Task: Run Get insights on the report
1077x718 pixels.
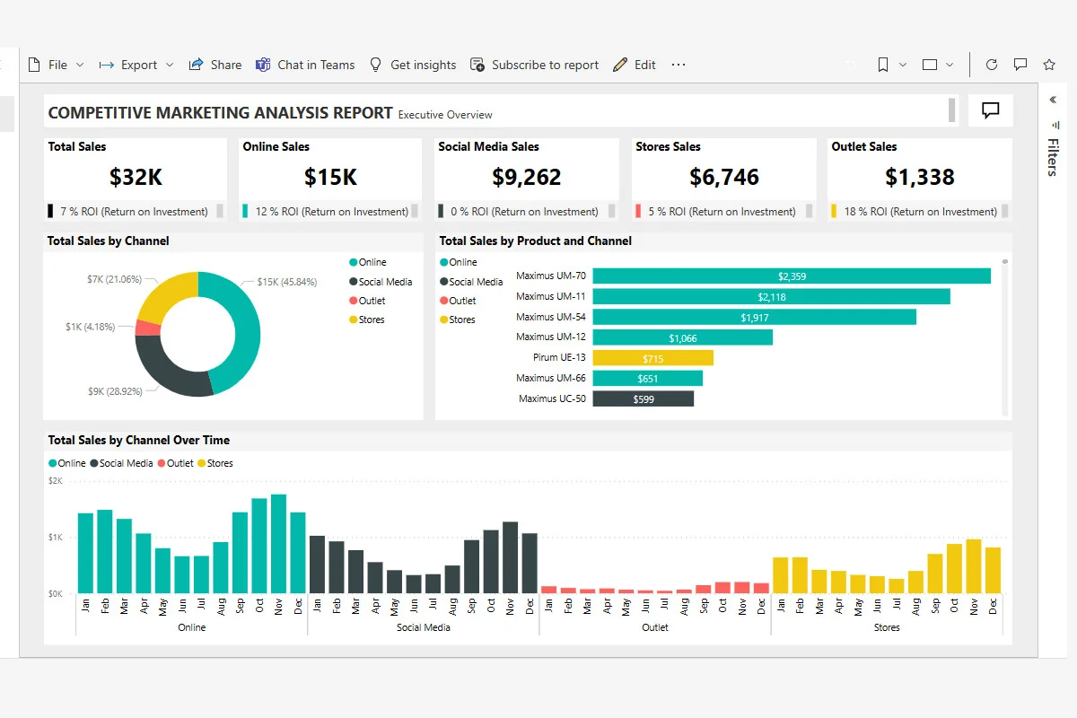Action: [x=413, y=64]
